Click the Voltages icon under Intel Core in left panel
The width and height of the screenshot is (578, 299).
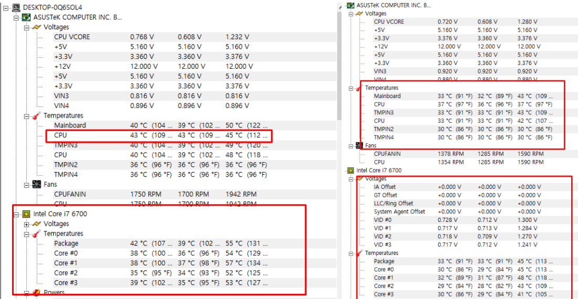36,223
